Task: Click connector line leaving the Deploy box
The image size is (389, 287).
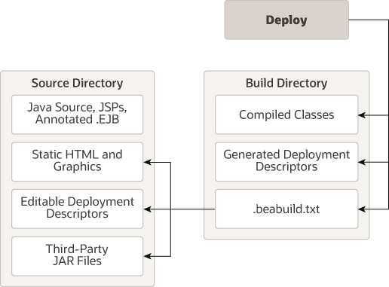Action: [369, 20]
